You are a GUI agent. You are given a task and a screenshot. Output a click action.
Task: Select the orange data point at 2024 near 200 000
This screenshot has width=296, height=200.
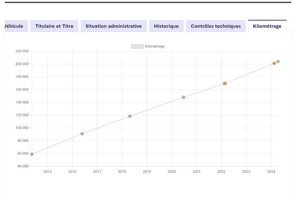[274, 63]
